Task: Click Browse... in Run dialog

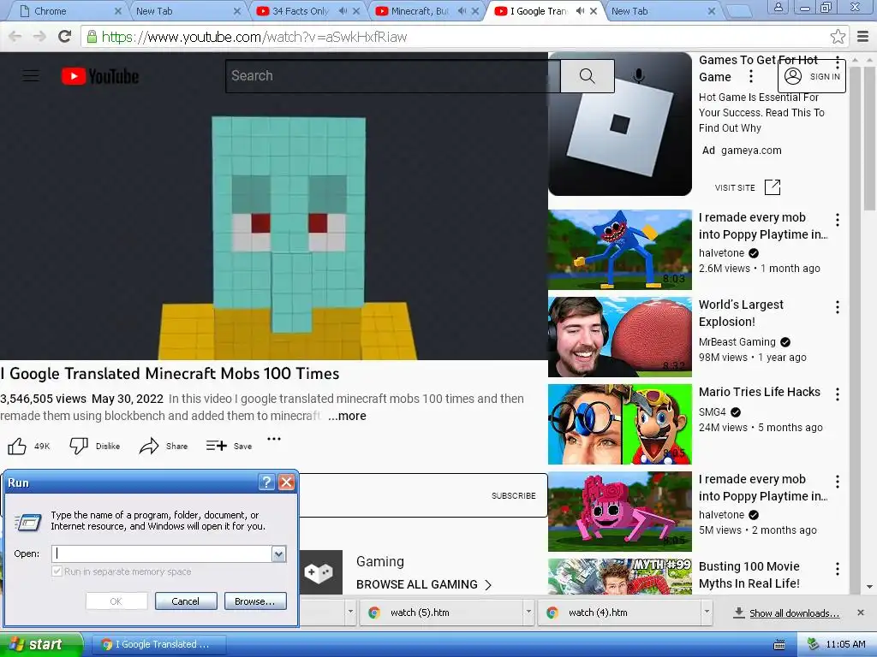Action: coord(255,601)
